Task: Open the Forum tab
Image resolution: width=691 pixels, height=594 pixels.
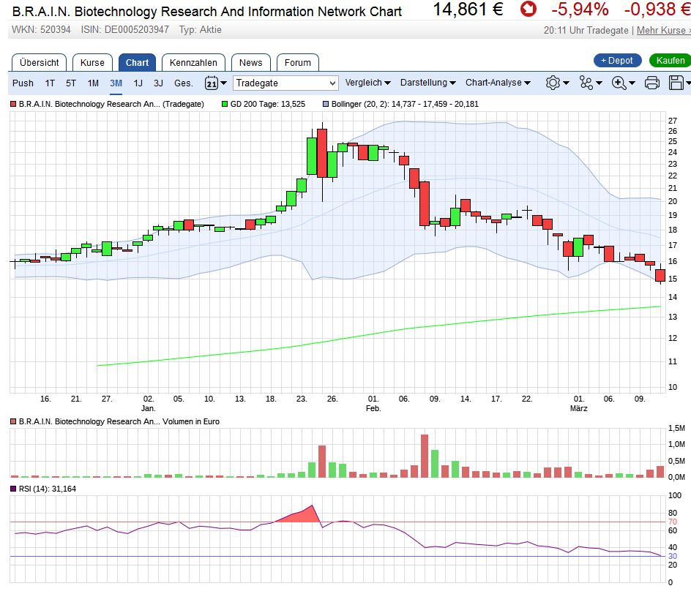Action: coord(297,62)
